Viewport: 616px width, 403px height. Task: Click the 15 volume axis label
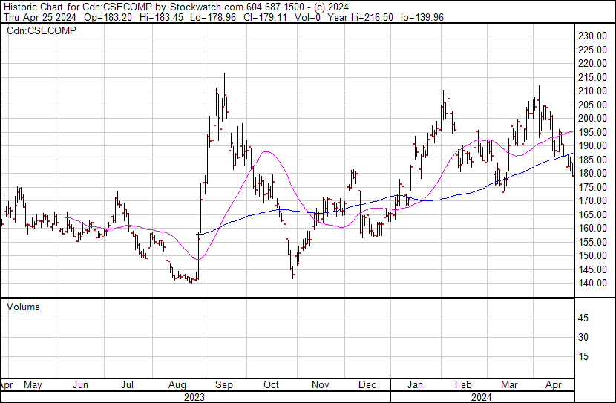click(583, 356)
